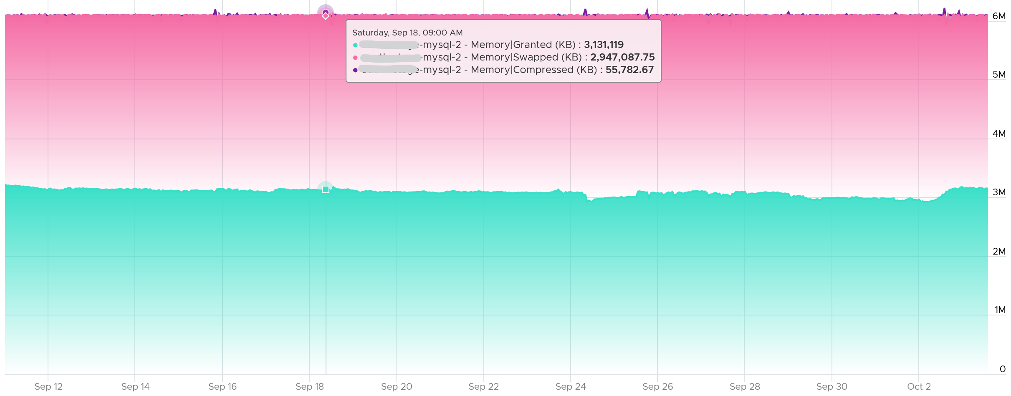Click the 0 y-axis label
1011x396 pixels.
(x=1003, y=369)
